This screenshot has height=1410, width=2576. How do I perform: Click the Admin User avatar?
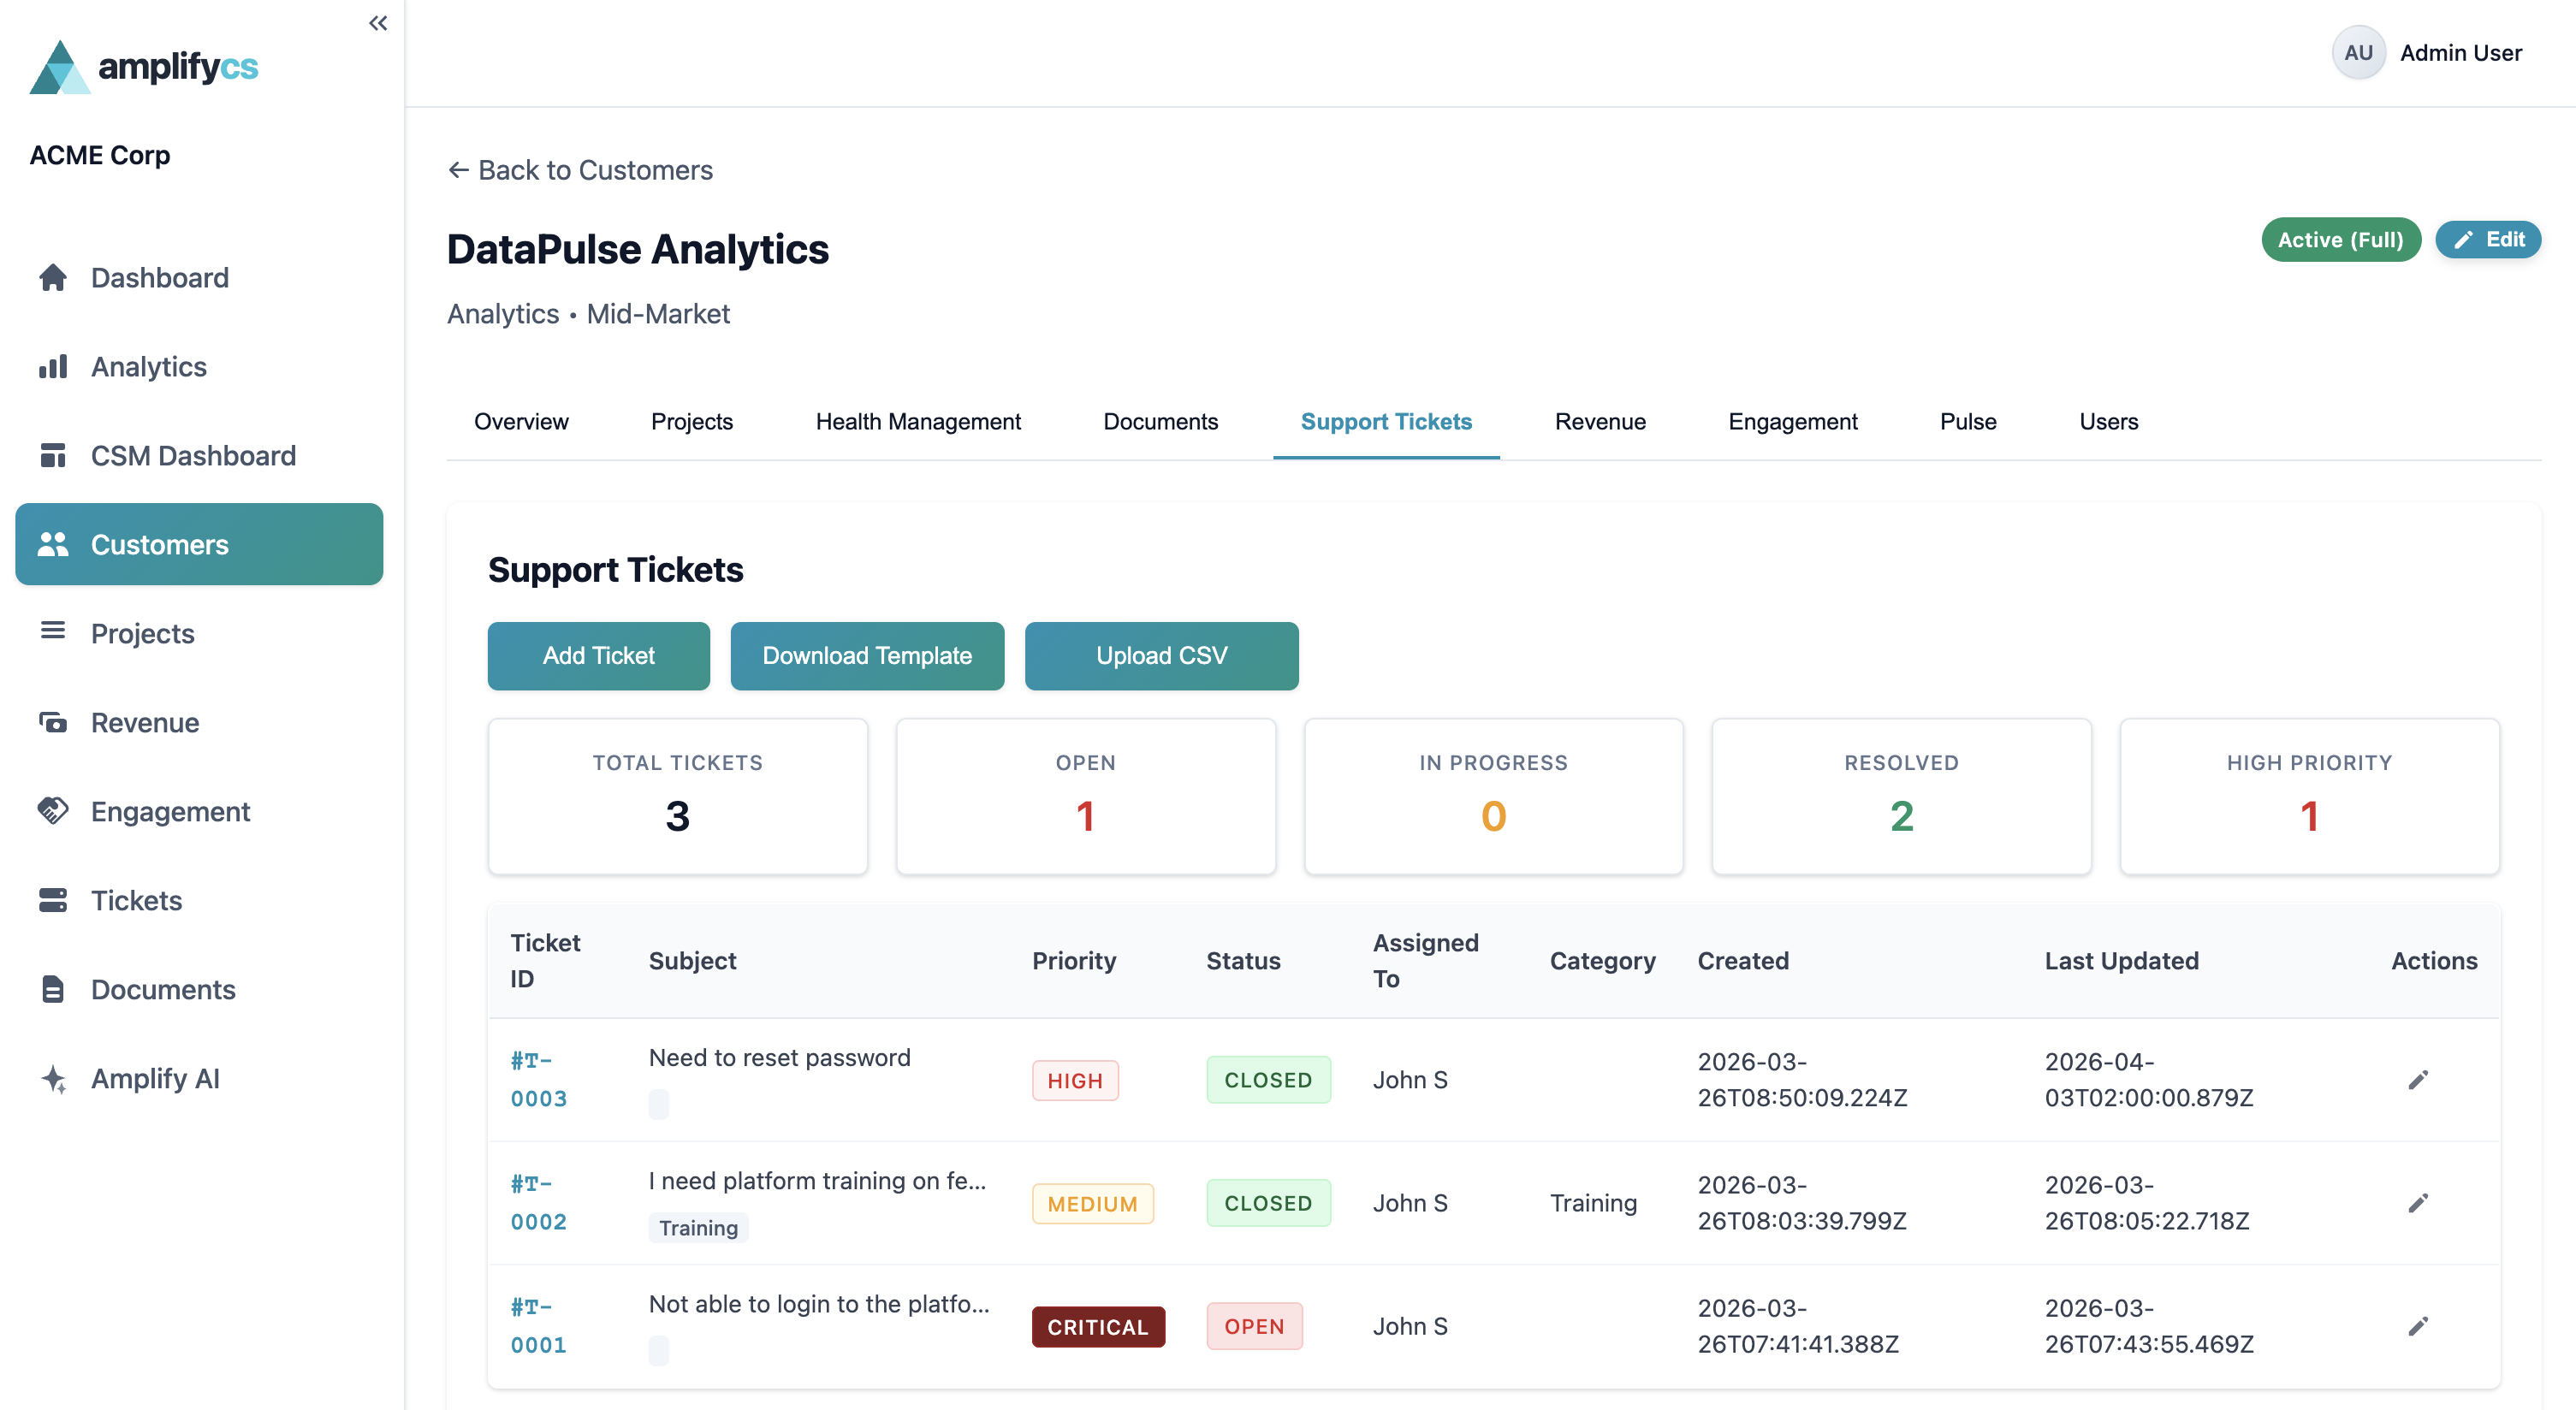tap(2358, 52)
